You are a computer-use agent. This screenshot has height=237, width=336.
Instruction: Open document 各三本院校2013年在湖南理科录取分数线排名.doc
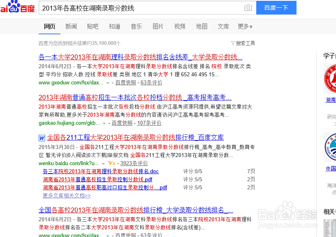coord(101,171)
